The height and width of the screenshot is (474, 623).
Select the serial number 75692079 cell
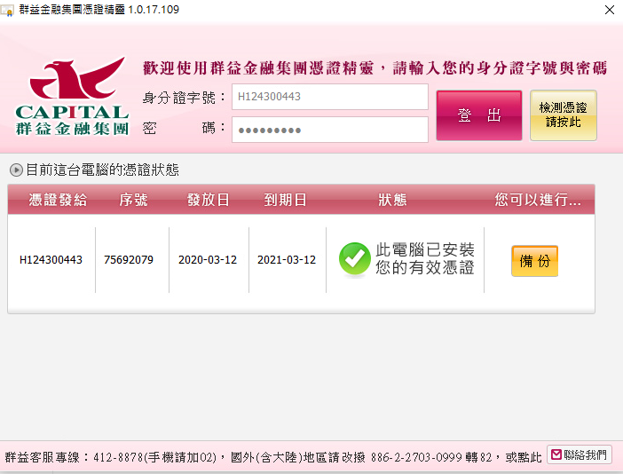(x=129, y=260)
